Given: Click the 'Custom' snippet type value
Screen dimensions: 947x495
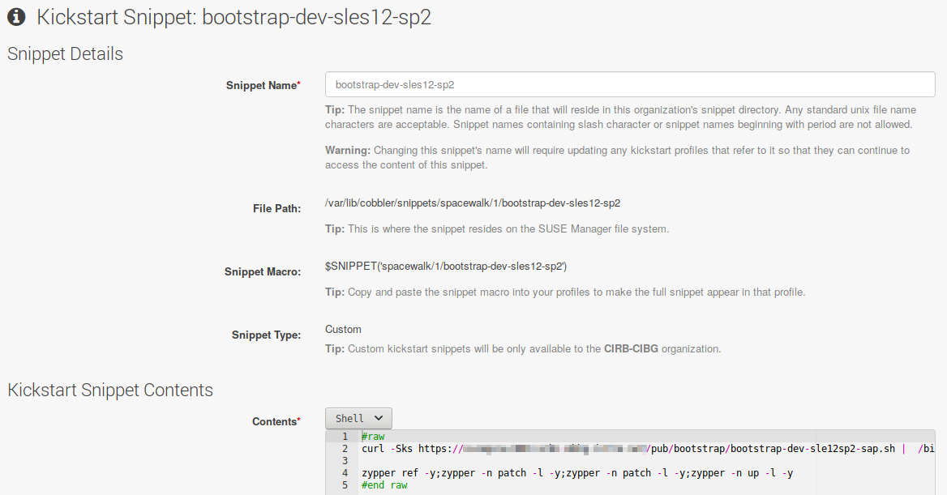Looking at the screenshot, I should click(343, 329).
